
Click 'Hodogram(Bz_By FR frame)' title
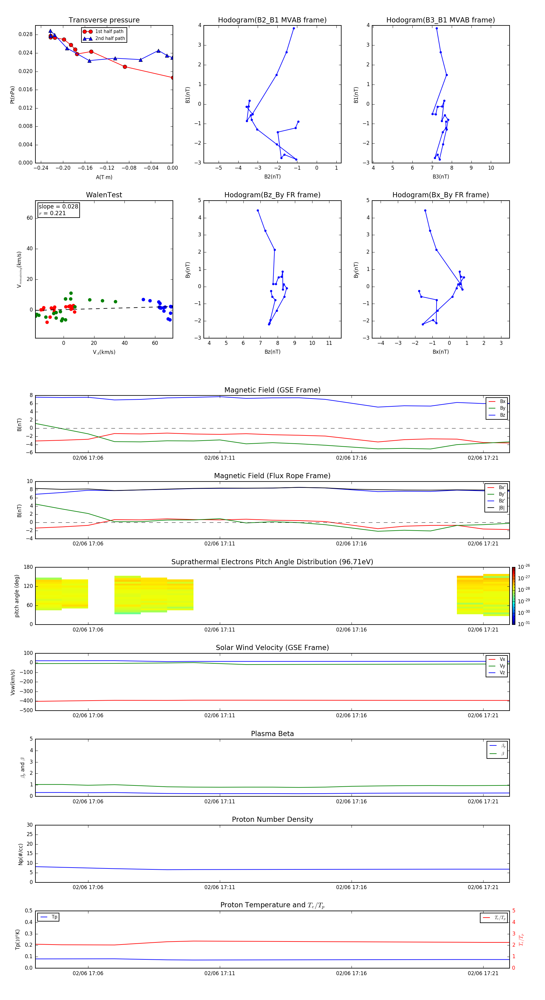(272, 195)
